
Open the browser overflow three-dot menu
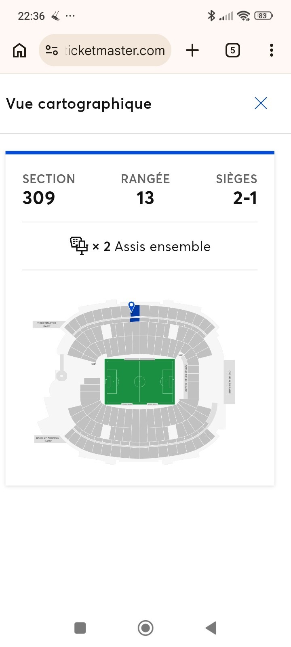point(271,50)
